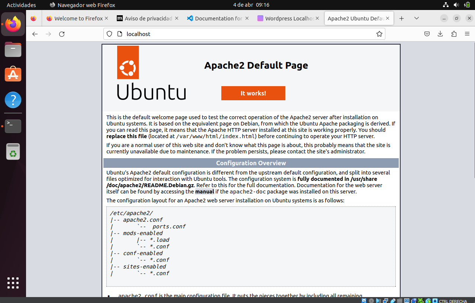This screenshot has width=475, height=303.
Task: Follow the manual link in Configuration Overview
Action: click(204, 192)
